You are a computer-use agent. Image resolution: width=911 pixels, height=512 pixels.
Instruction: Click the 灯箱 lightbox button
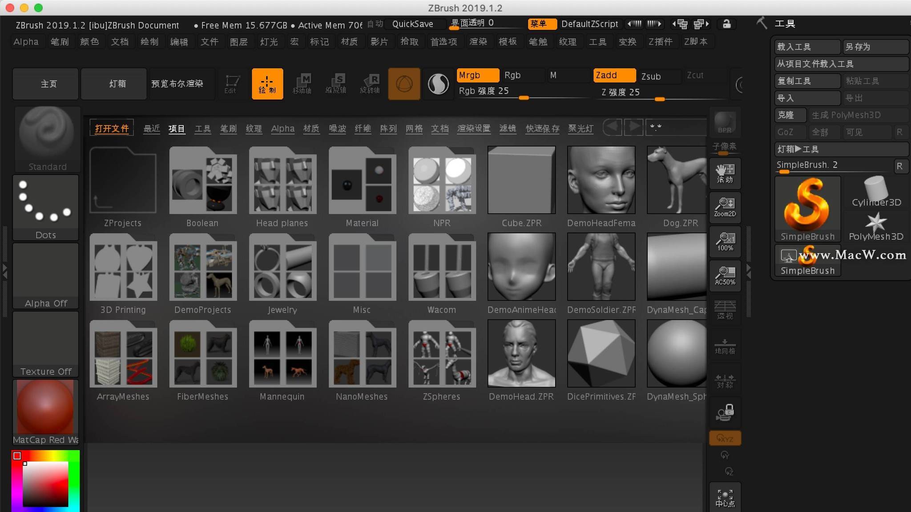114,84
